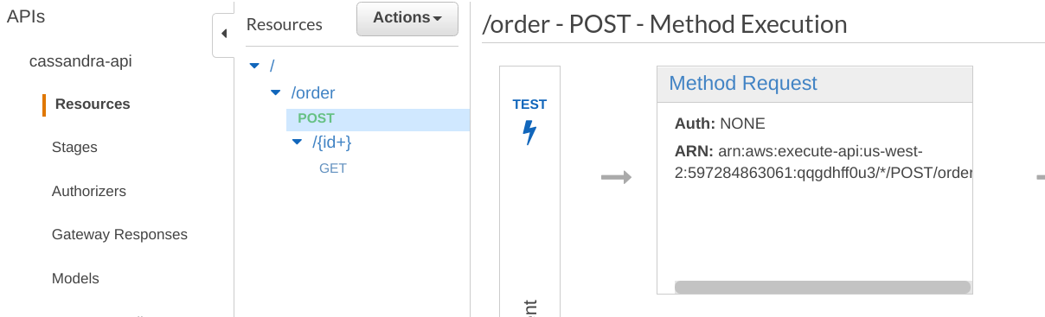Collapse the root / resource triangle
Image resolution: width=1045 pixels, height=317 pixels.
click(x=253, y=66)
